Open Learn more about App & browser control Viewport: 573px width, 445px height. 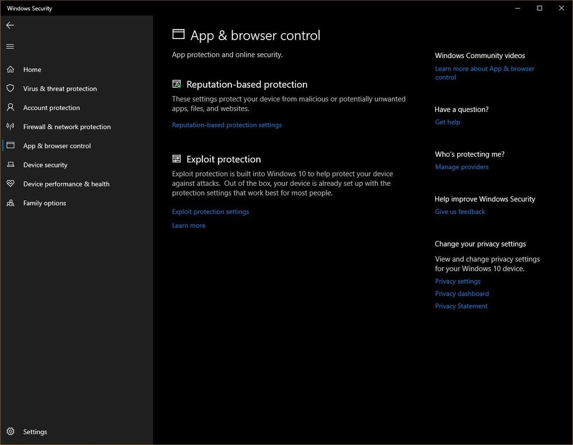[484, 73]
